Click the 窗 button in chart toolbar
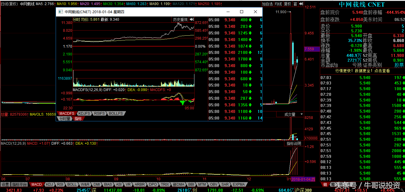The image size is (405, 192). coord(295,4)
